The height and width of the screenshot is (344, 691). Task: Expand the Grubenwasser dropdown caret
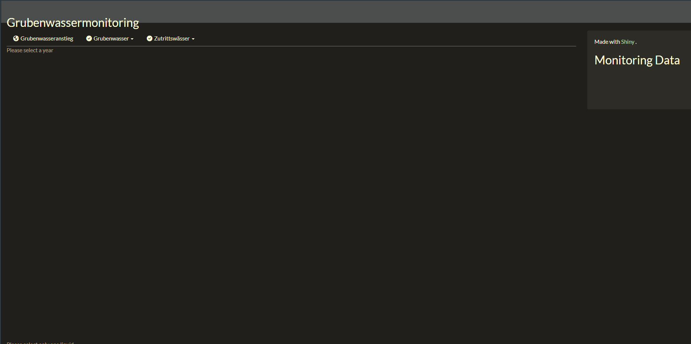pos(132,39)
